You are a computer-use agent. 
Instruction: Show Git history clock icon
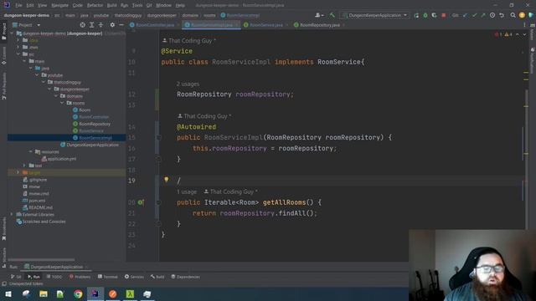point(492,15)
